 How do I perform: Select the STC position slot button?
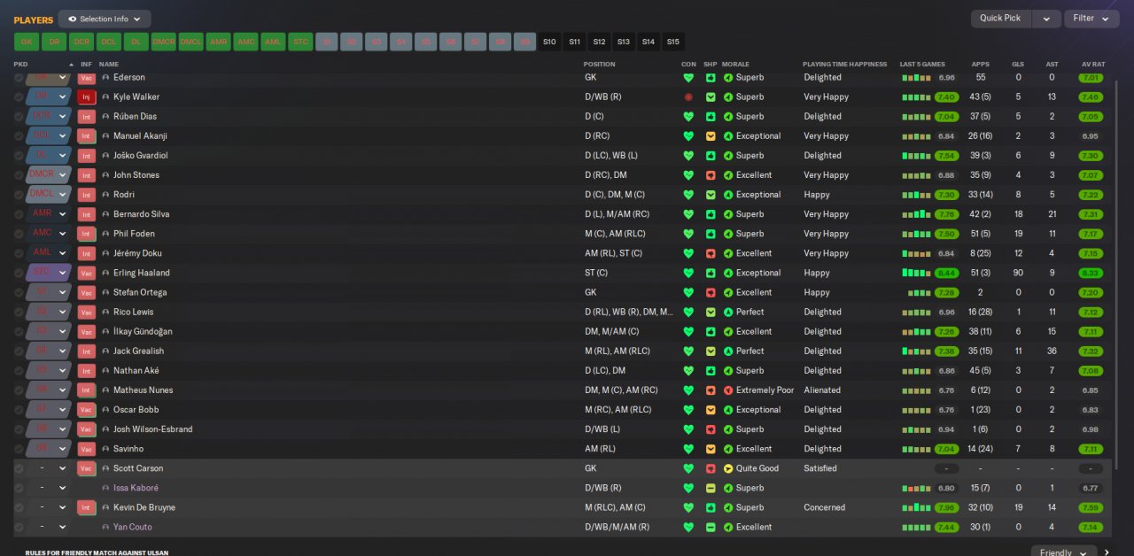coord(301,42)
